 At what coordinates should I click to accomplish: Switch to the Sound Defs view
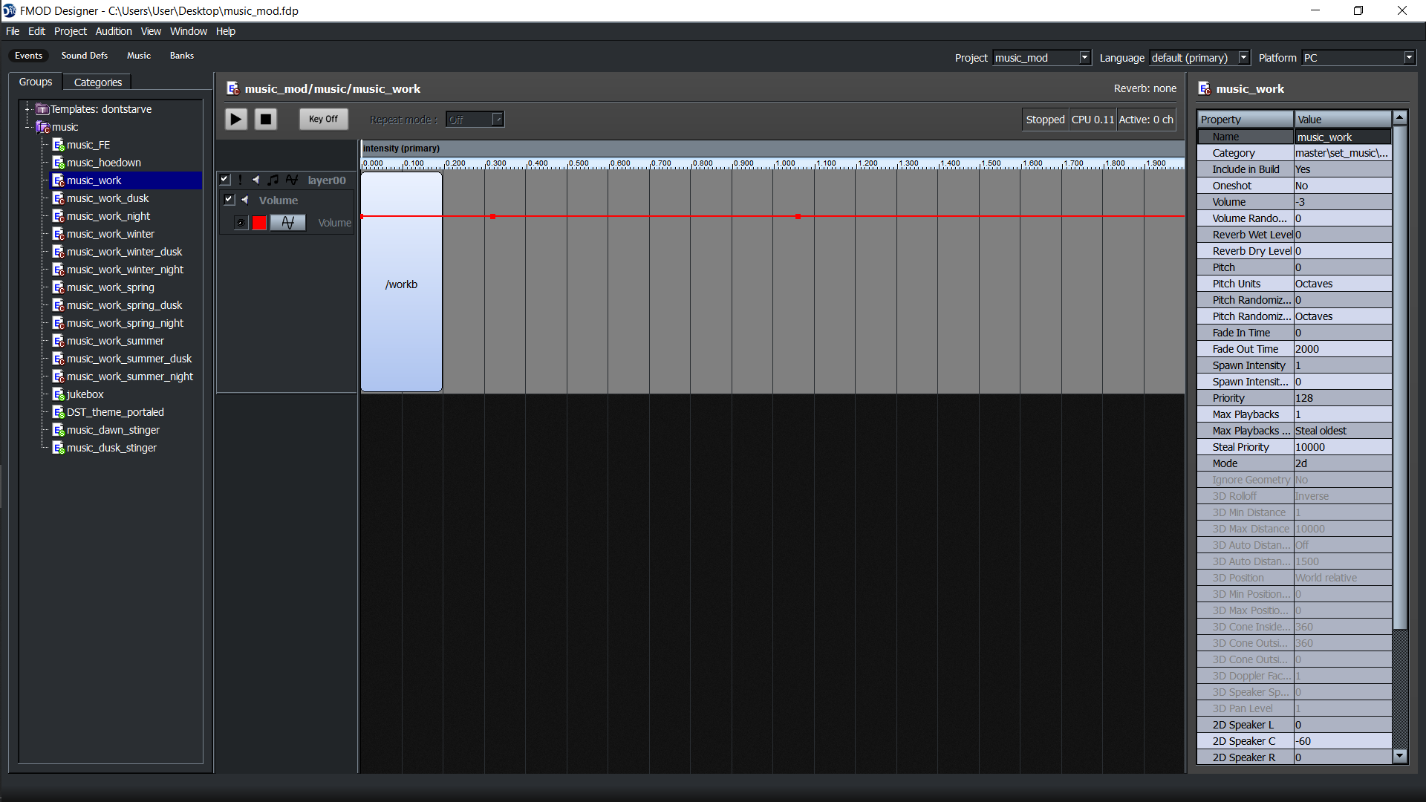pyautogui.click(x=84, y=56)
